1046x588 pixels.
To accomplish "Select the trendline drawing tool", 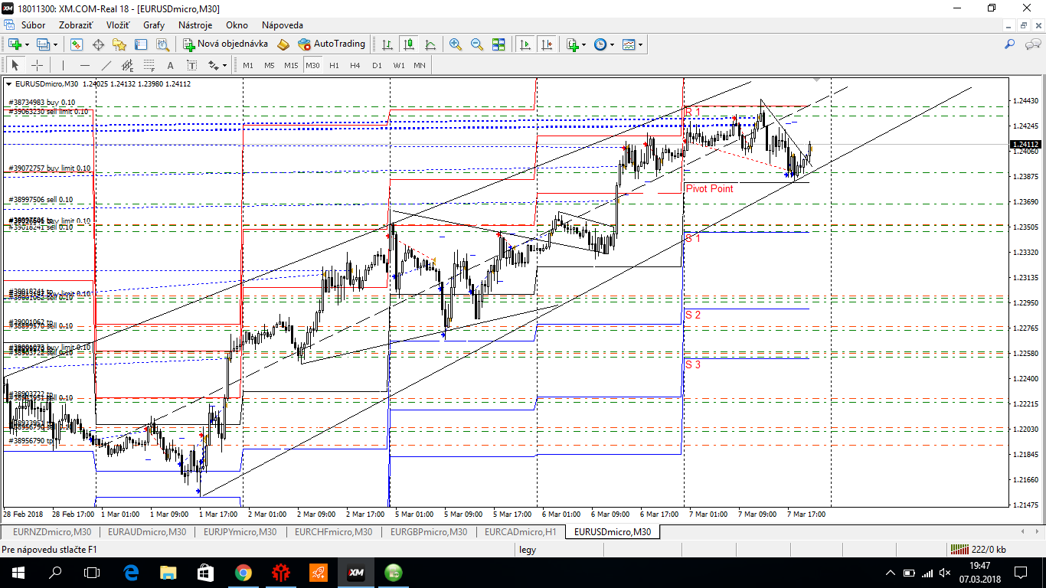I will [106, 65].
